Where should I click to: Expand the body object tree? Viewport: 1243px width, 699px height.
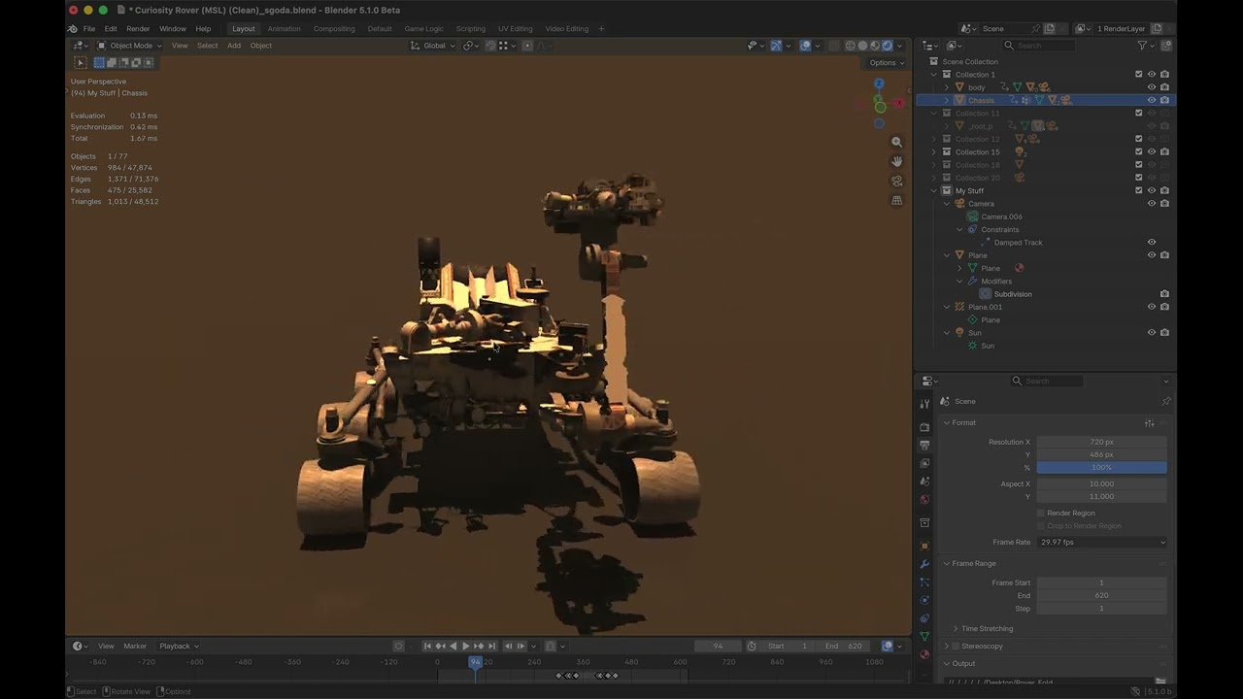(947, 87)
